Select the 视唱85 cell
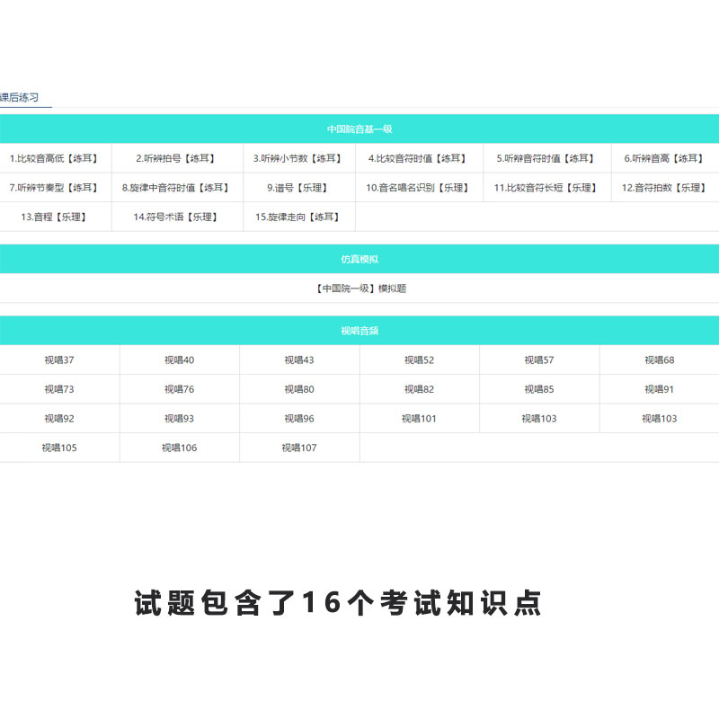 pos(539,389)
